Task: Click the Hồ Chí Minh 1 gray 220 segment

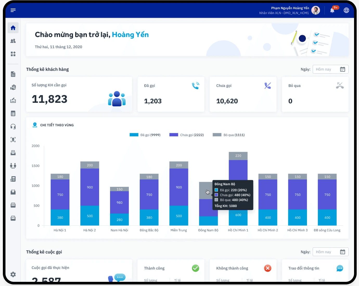Action: click(238, 156)
